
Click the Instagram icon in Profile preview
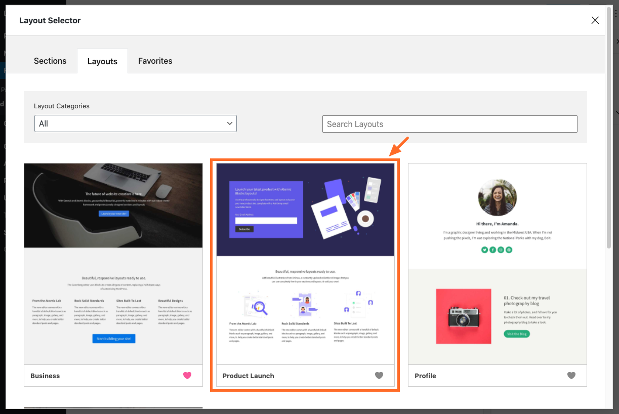(501, 250)
